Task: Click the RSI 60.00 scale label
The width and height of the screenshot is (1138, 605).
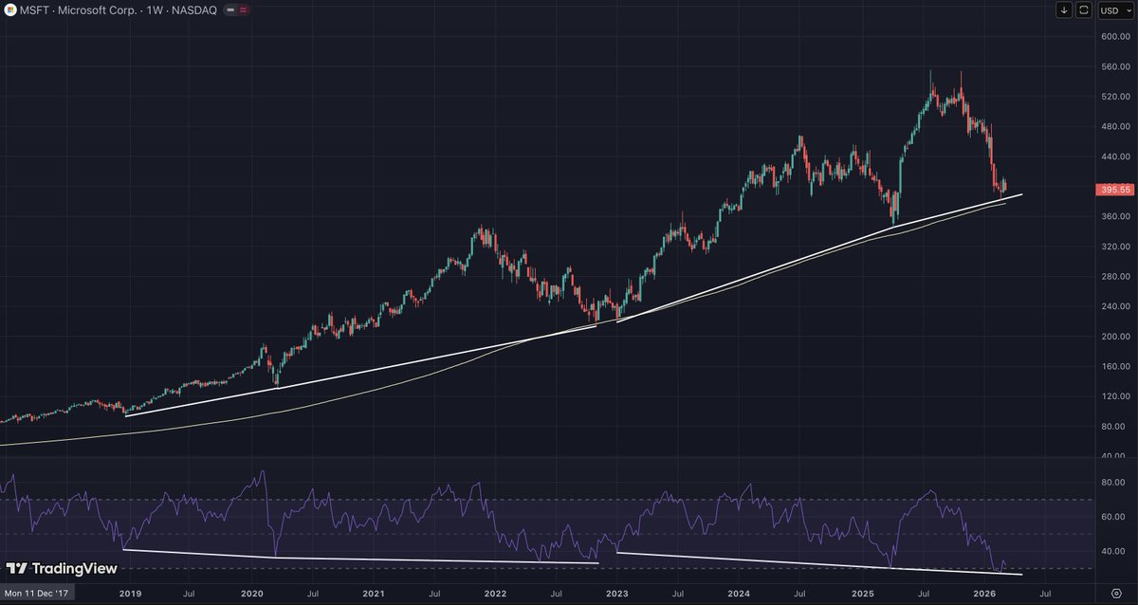Action: (1113, 517)
